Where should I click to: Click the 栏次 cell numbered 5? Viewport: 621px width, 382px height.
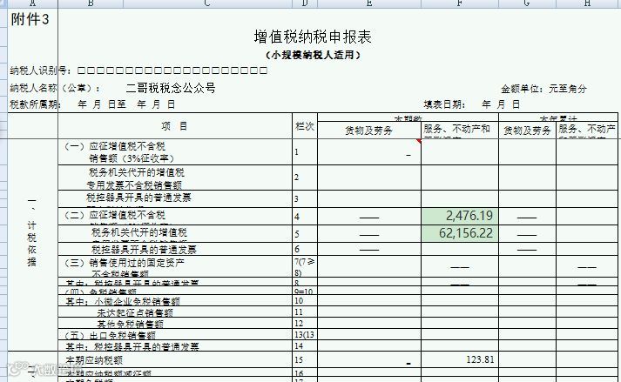coord(305,234)
